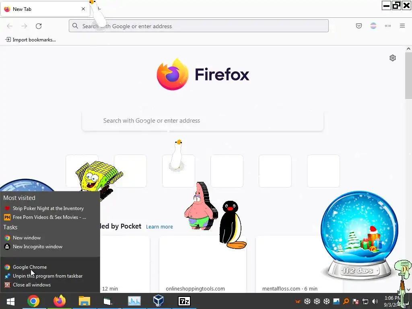This screenshot has width=412, height=309.
Task: Click the Google Chrome taskbar icon
Action: [33, 301]
